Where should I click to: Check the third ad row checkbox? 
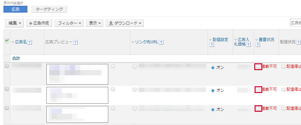click(7, 108)
